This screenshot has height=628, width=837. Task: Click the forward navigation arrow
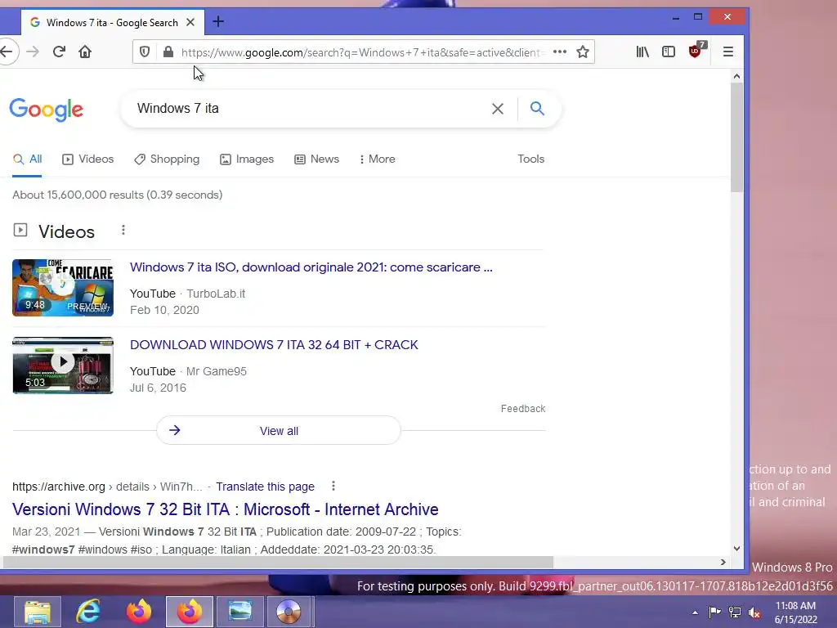tap(33, 52)
